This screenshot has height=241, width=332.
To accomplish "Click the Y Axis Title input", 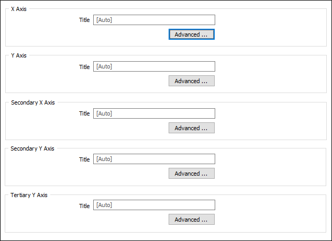I will point(154,66).
